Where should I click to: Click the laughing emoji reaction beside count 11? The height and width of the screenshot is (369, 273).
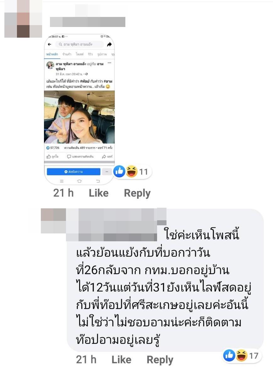tap(131, 171)
